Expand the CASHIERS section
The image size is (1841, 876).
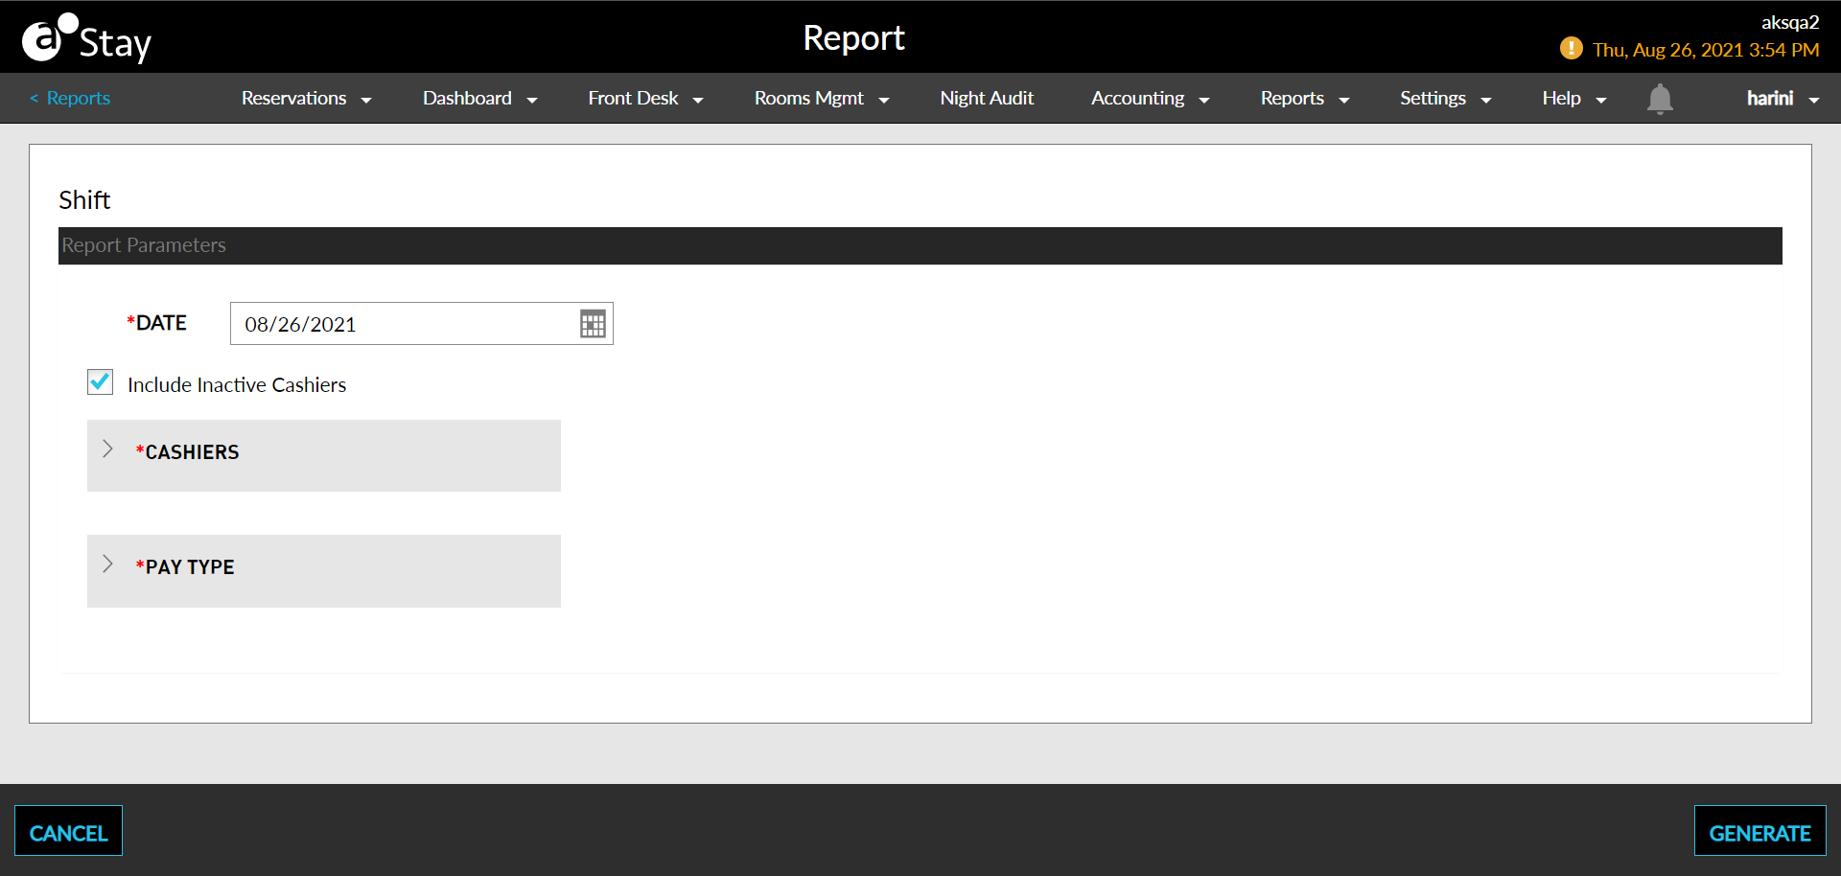(108, 450)
